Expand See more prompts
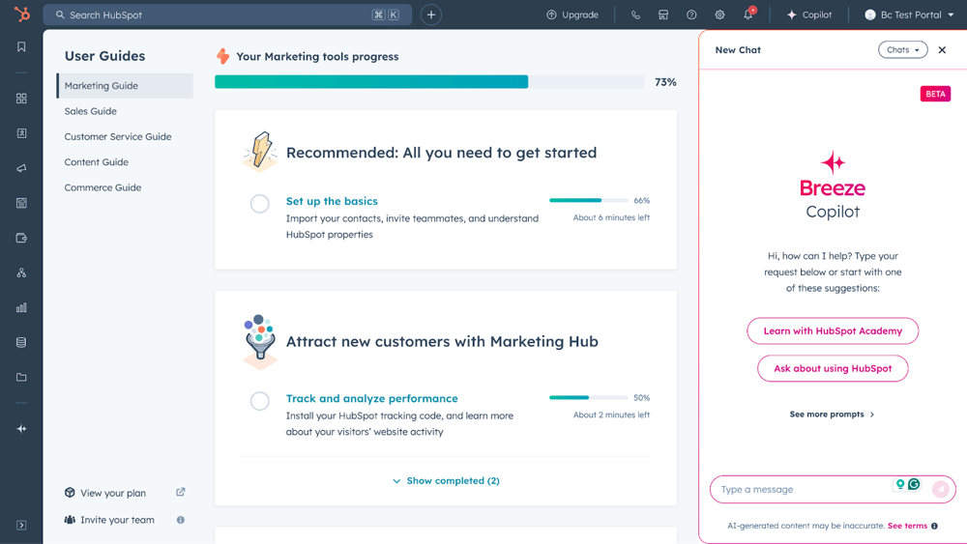 [832, 414]
